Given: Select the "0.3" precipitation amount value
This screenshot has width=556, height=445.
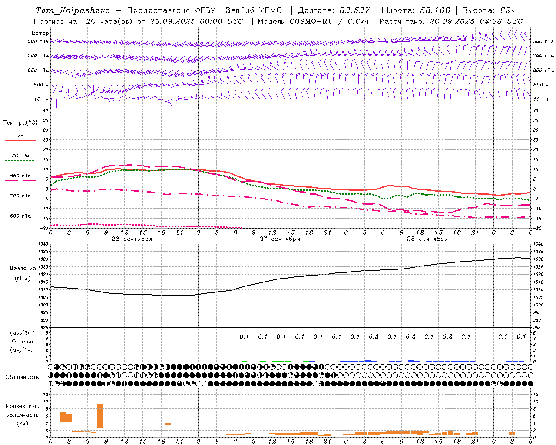Looking at the screenshot, I should point(374,337).
